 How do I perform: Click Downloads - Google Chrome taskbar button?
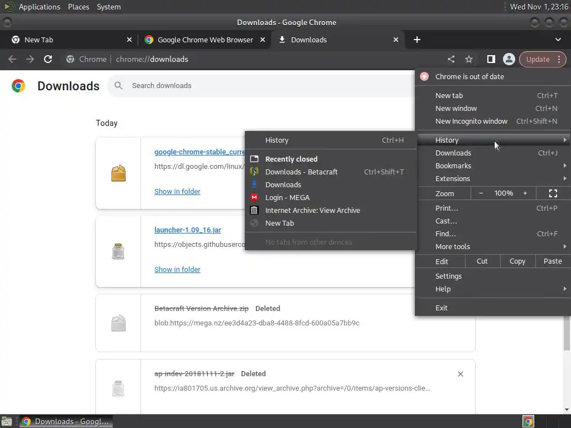point(66,421)
